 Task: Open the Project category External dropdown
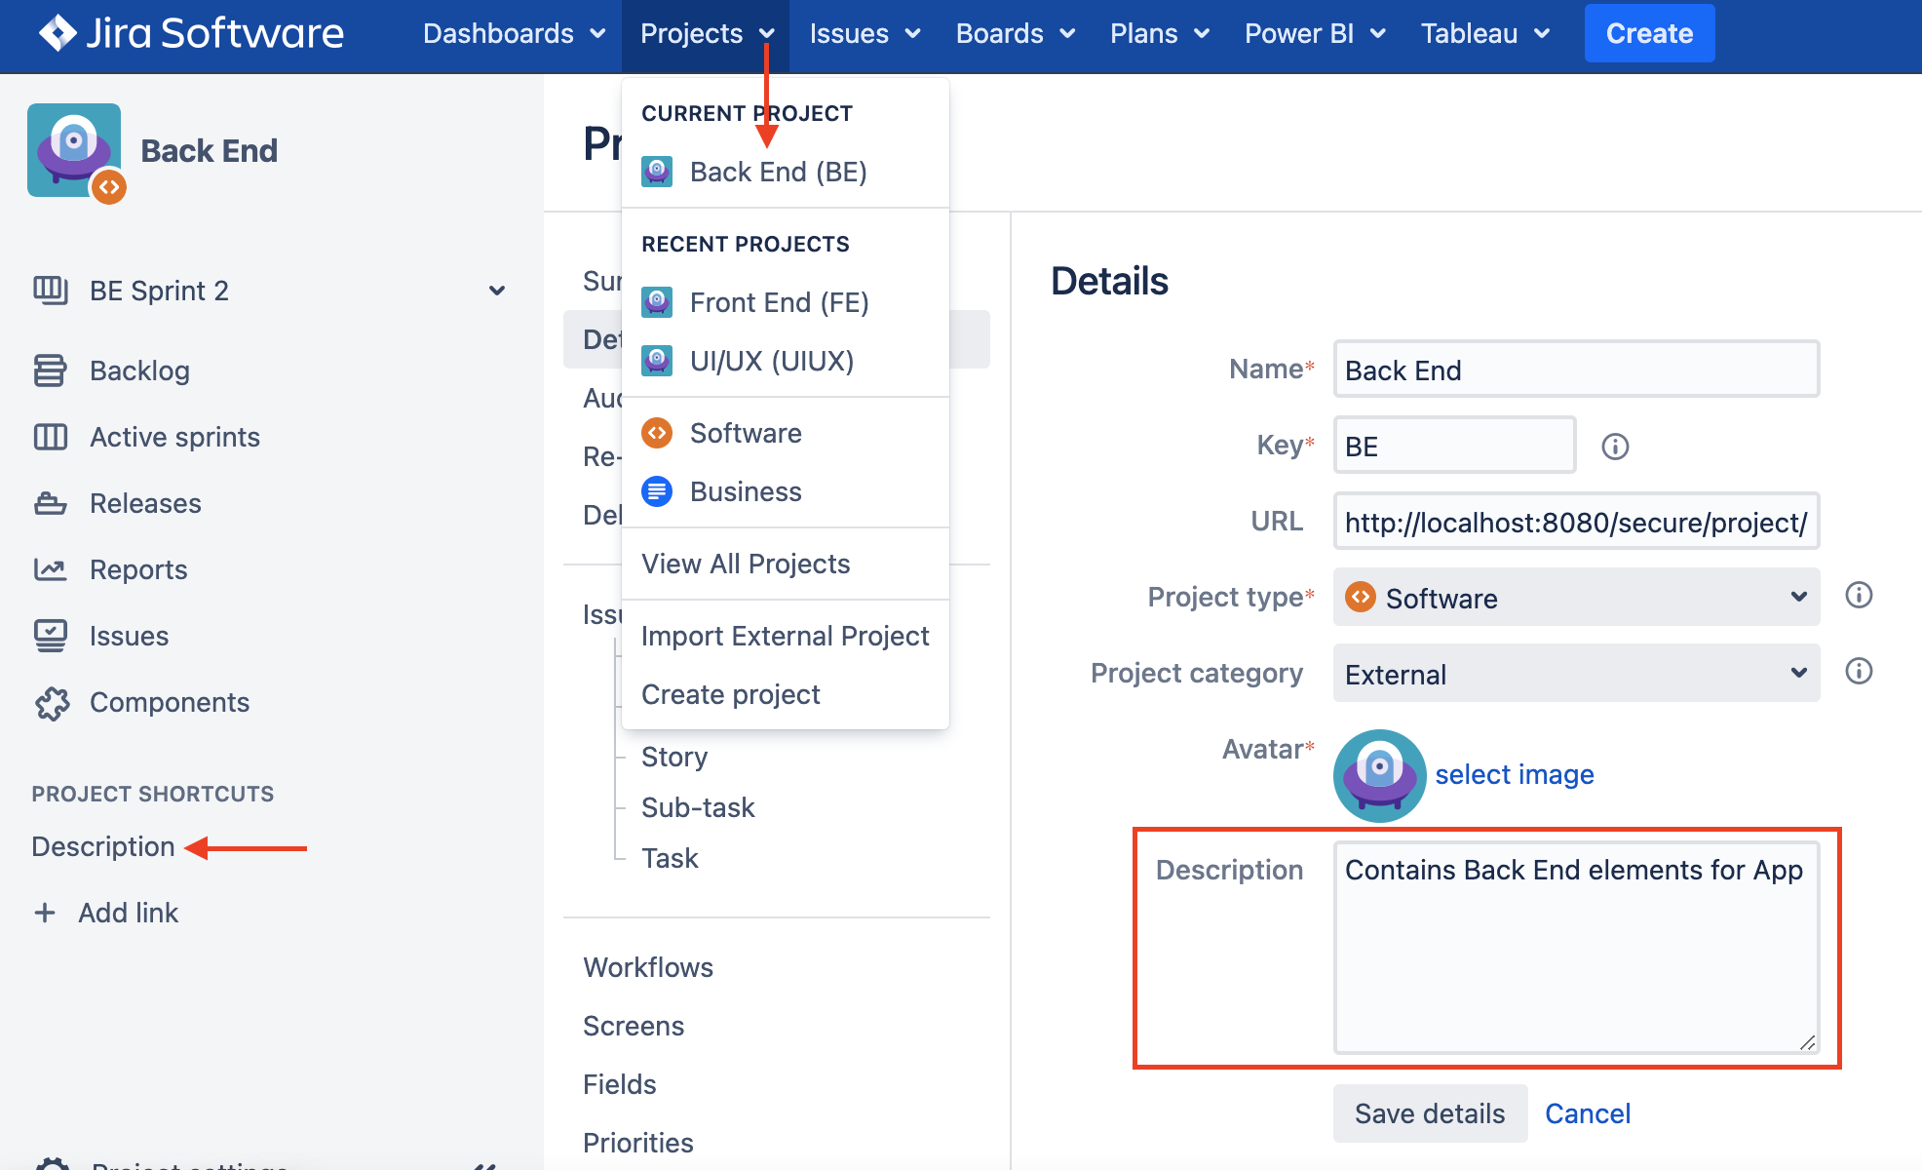(1575, 673)
